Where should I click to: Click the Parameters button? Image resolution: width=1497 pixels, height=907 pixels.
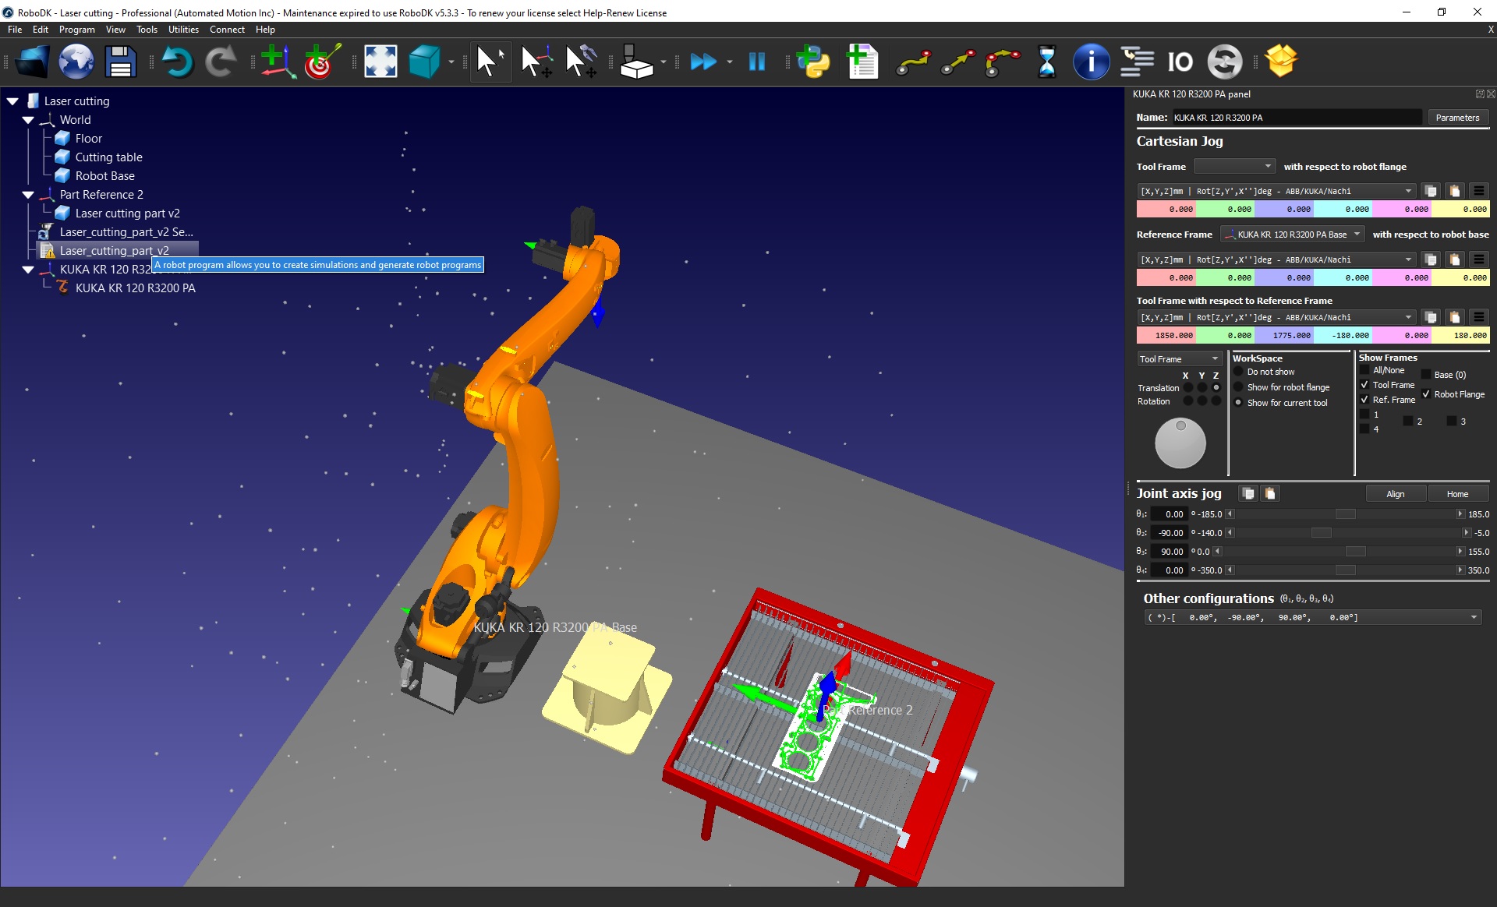[x=1456, y=118]
